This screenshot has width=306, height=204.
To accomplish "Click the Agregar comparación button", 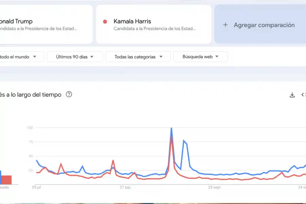I will [x=260, y=25].
